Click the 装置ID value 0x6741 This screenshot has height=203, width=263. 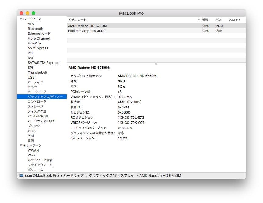click(x=123, y=107)
